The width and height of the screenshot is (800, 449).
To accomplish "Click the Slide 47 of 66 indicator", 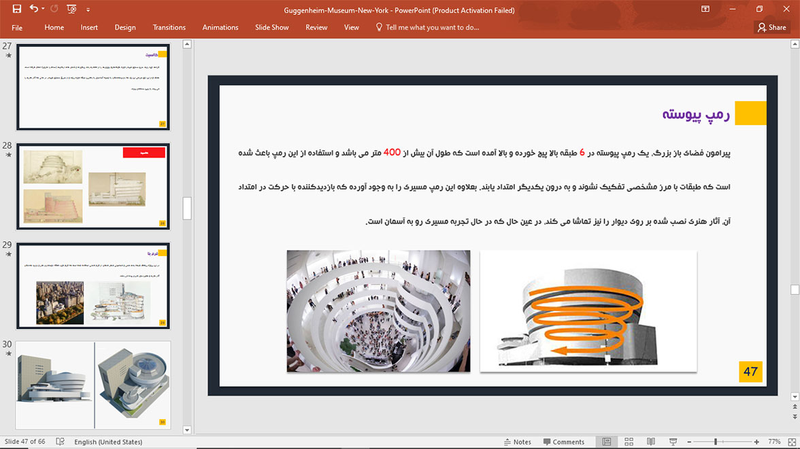I will 24,442.
